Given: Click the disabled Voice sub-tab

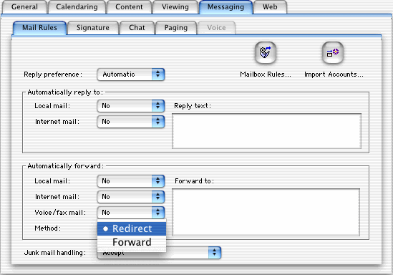Looking at the screenshot, I should (217, 28).
